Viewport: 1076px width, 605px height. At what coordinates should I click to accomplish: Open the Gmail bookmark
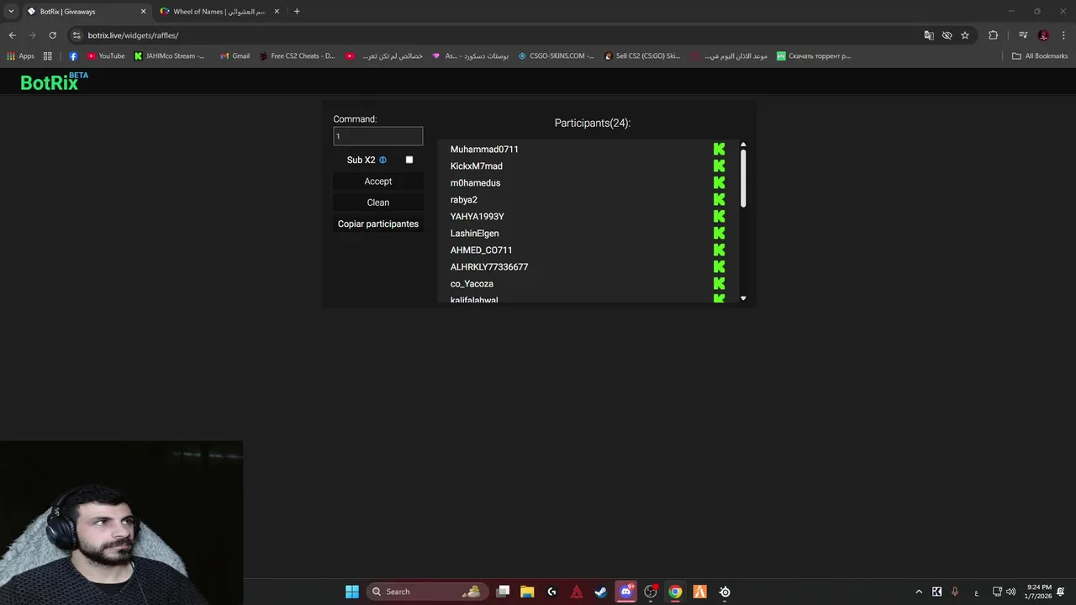point(235,56)
